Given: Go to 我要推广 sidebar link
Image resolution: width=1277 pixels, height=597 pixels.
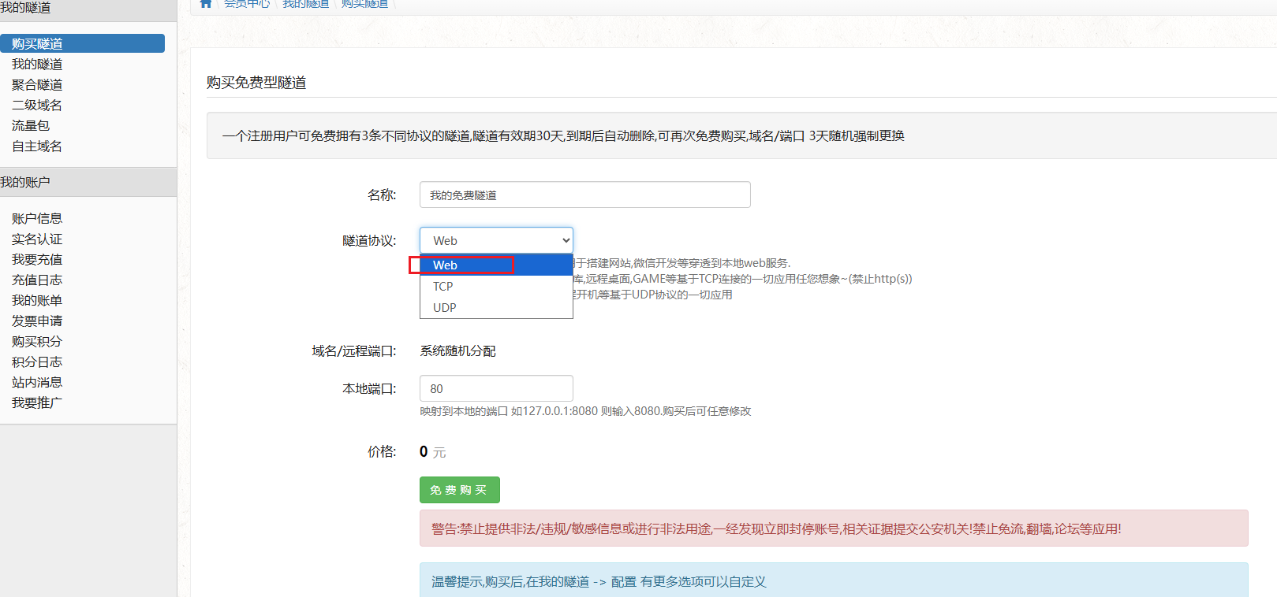Looking at the screenshot, I should pyautogui.click(x=37, y=402).
